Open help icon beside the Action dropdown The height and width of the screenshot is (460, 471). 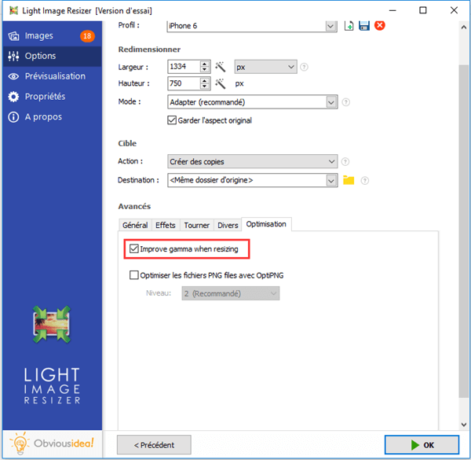click(345, 162)
